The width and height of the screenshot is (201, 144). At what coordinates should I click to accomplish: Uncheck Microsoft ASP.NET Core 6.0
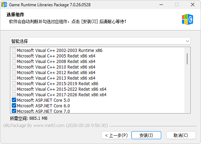[14, 106]
